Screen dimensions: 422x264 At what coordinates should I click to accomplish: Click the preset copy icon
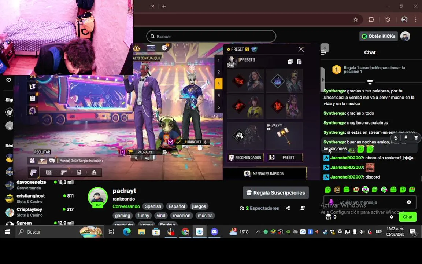[x=290, y=62]
